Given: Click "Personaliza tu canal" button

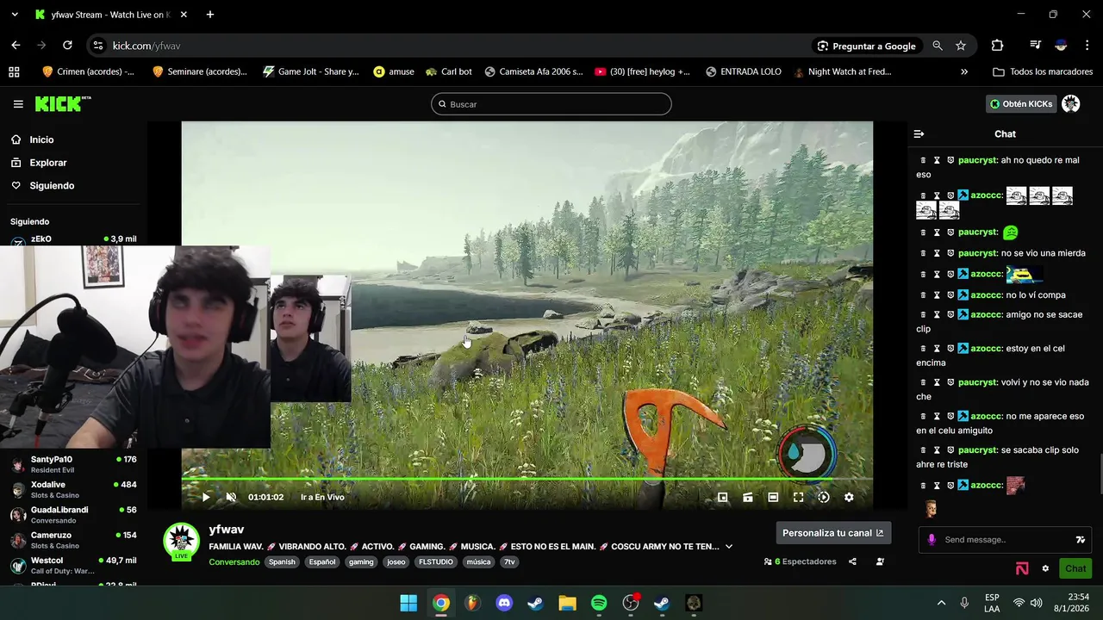Looking at the screenshot, I should 833,533.
